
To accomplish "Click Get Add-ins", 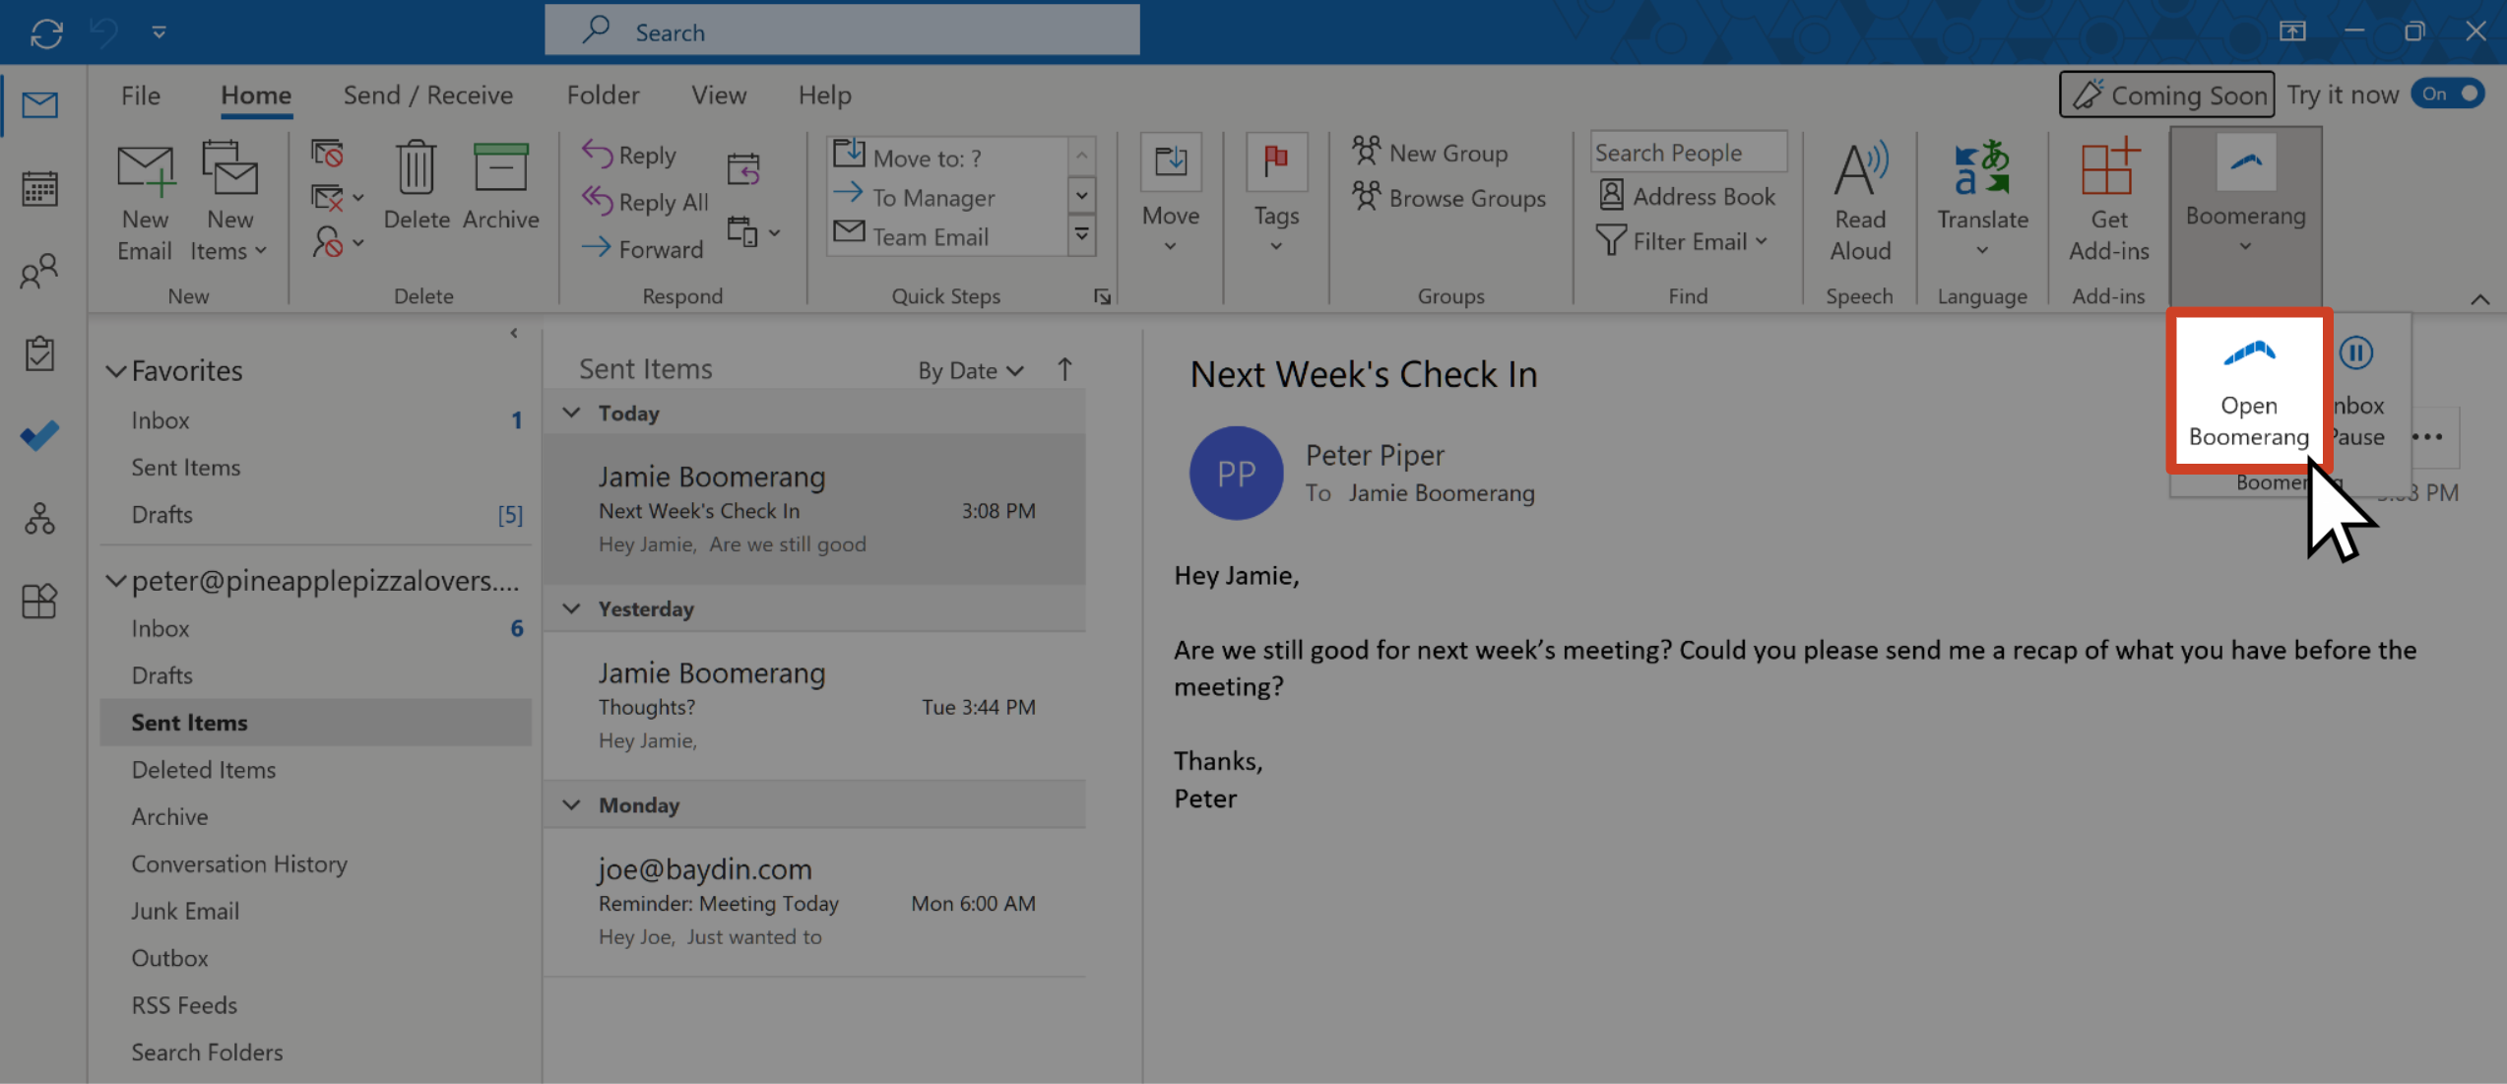I will [2109, 202].
